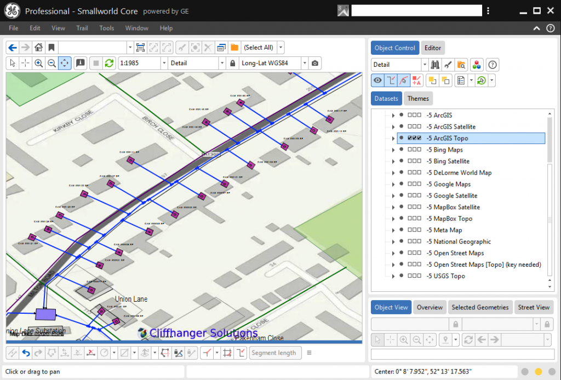Click the Segment length button
Image resolution: width=561 pixels, height=380 pixels.
point(275,353)
